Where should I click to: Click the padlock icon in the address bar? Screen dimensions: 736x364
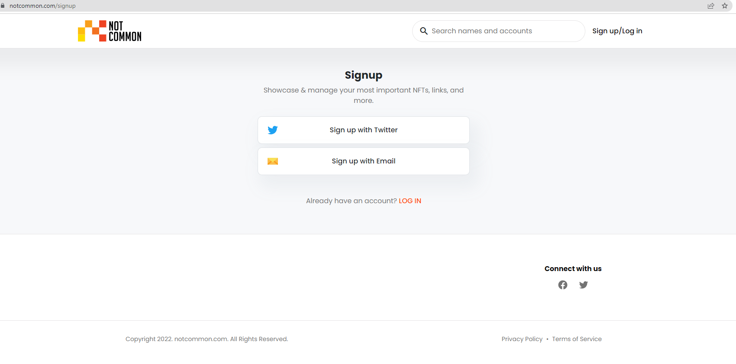[3, 6]
